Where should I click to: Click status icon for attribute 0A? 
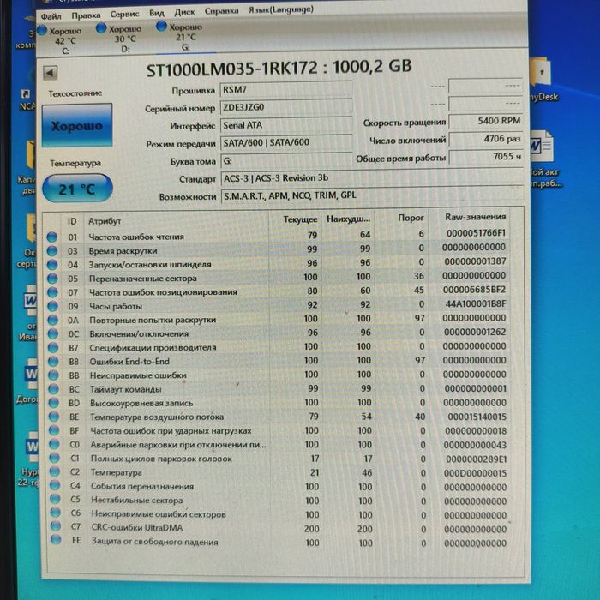click(x=53, y=320)
